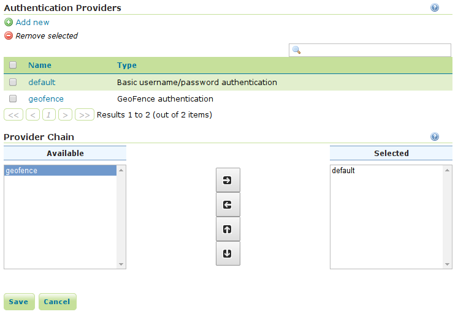The image size is (458, 317).
Task: Sort the table by Type column
Action: 127,65
